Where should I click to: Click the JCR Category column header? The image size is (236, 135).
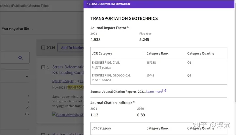(102, 53)
